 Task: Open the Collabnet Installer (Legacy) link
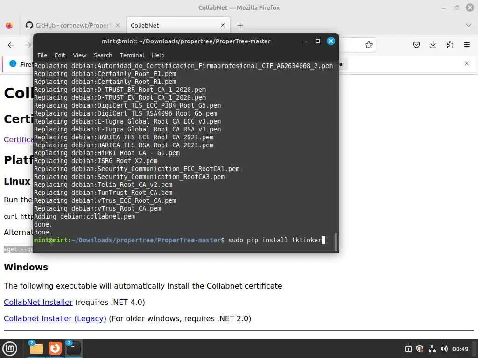[x=55, y=318]
